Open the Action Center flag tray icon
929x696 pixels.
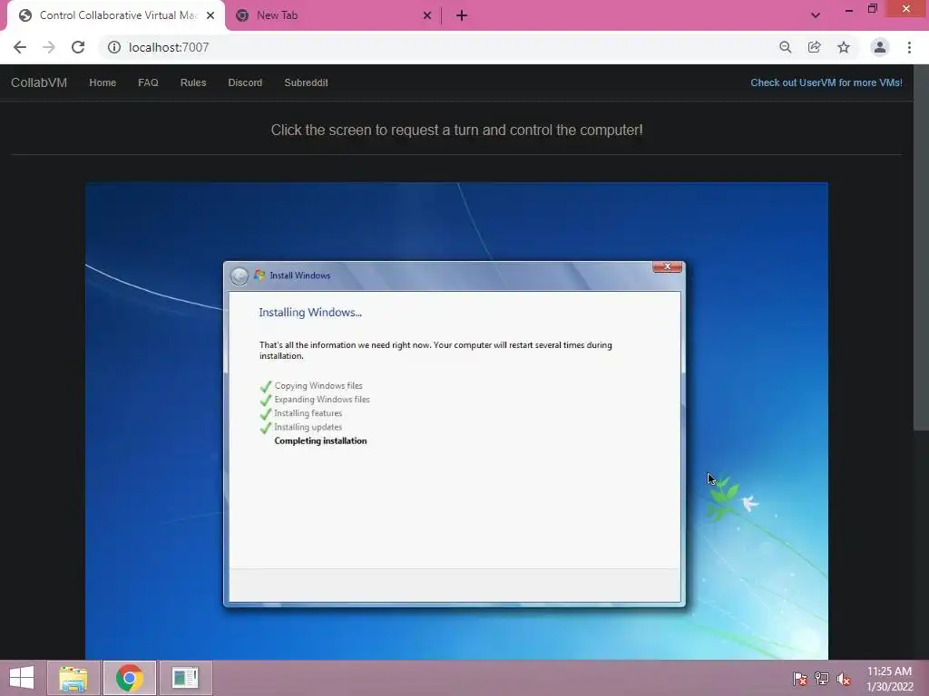[799, 679]
